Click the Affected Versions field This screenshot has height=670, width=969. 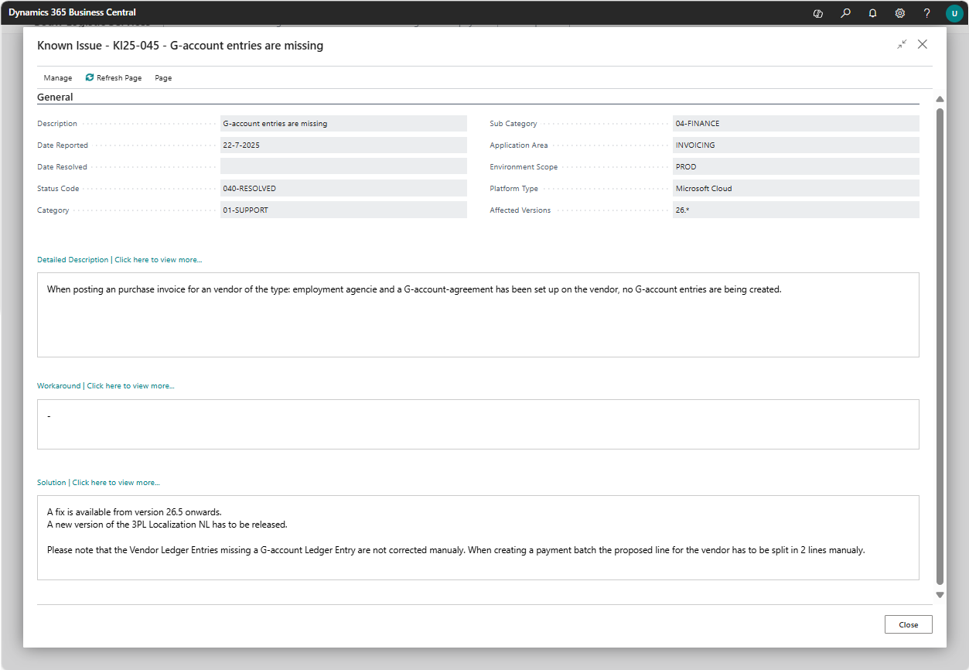click(x=796, y=210)
